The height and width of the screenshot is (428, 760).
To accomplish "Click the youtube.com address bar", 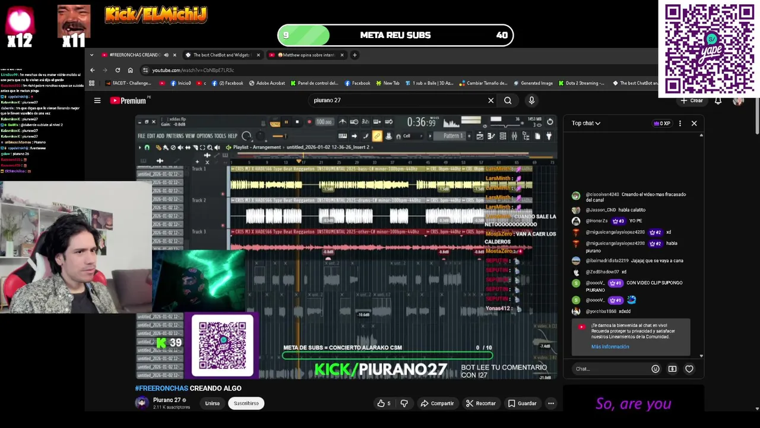I will (398, 70).
